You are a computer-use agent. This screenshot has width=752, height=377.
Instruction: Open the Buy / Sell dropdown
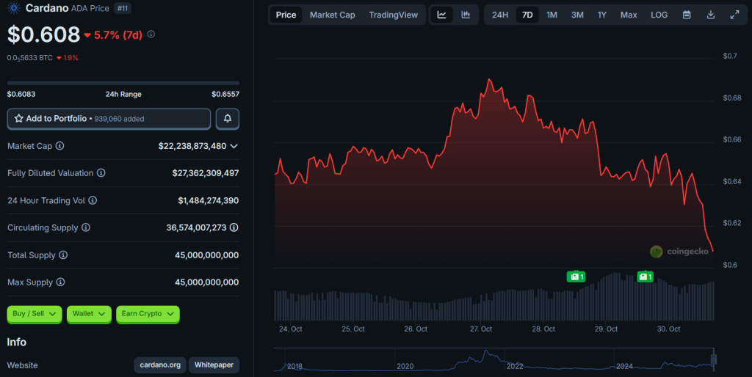pos(35,314)
